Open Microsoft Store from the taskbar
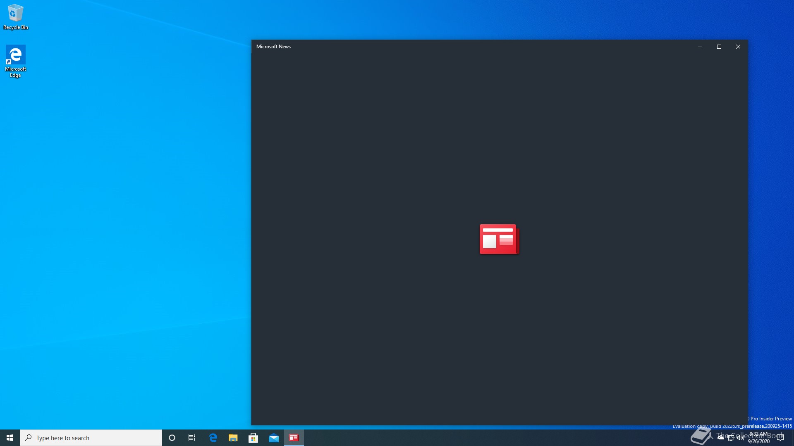 point(253,438)
